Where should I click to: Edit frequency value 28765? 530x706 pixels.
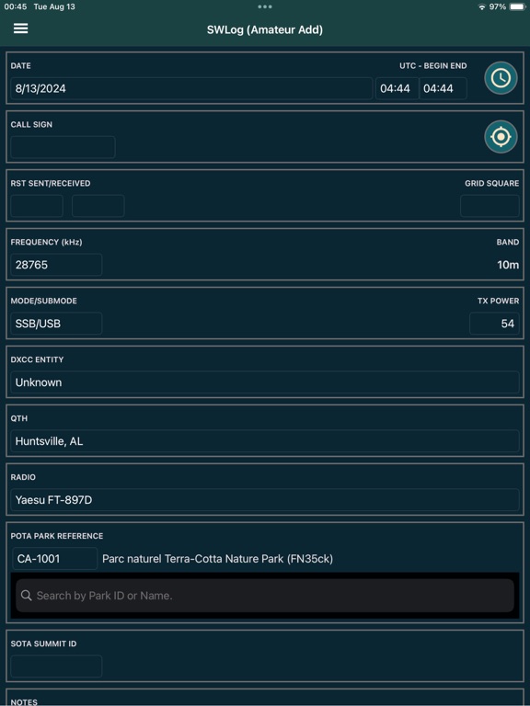point(56,265)
